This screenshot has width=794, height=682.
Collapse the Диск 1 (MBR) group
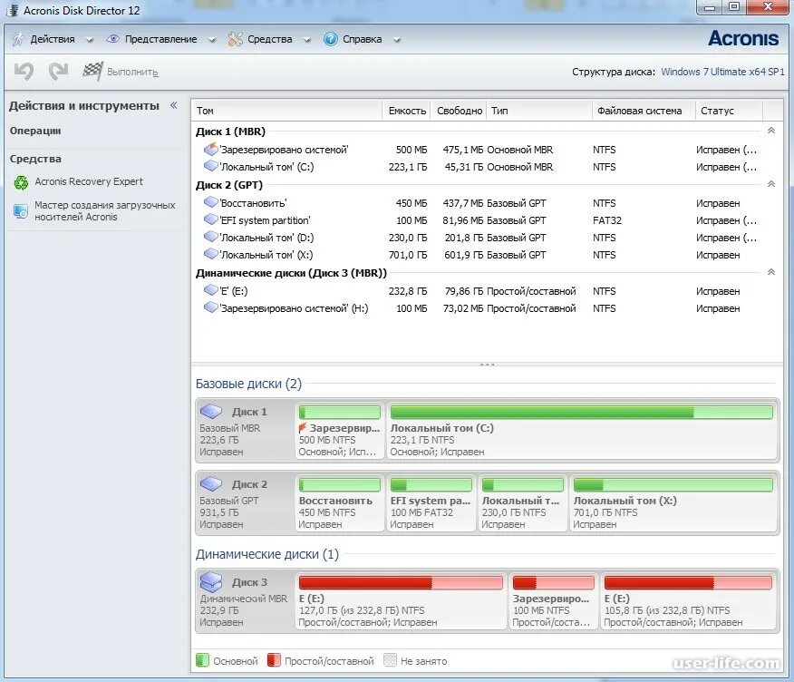click(771, 131)
